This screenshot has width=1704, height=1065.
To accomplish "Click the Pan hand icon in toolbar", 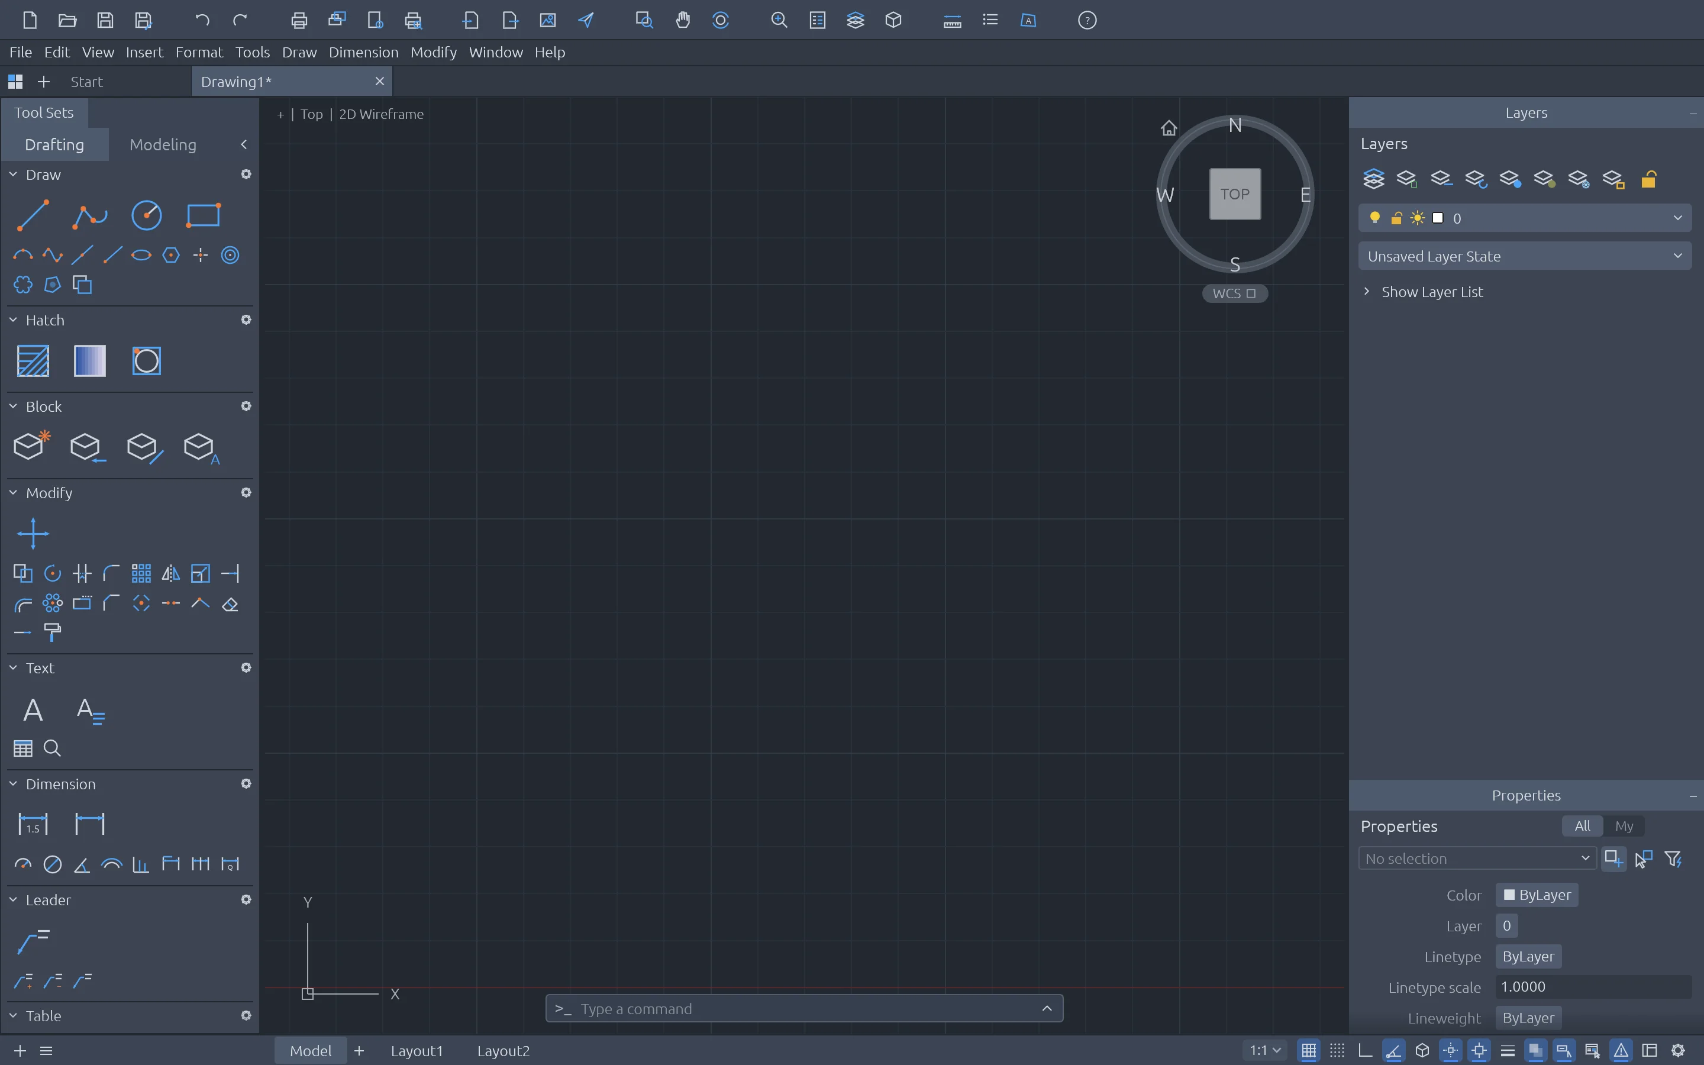I will coord(682,20).
